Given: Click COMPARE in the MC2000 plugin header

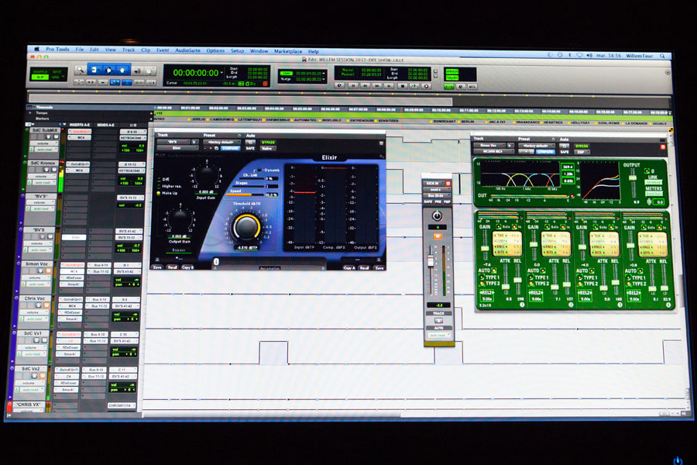Looking at the screenshot, I should pyautogui.click(x=545, y=152).
